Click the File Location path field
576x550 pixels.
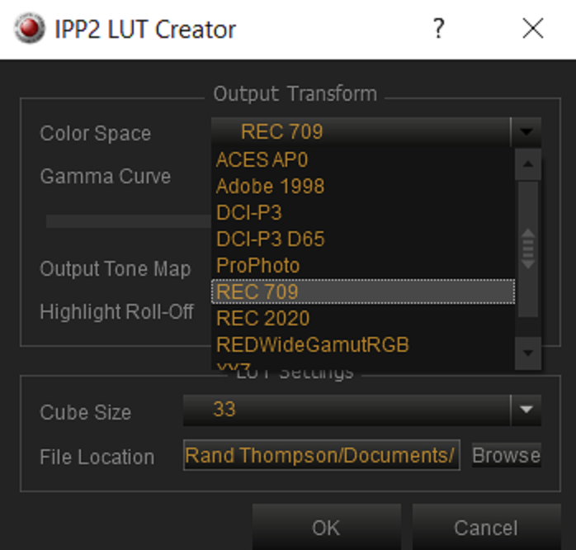(x=322, y=455)
